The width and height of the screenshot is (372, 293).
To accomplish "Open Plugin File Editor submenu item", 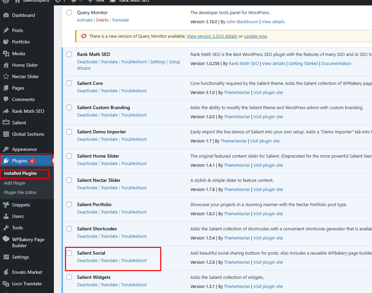I will pyautogui.click(x=20, y=192).
